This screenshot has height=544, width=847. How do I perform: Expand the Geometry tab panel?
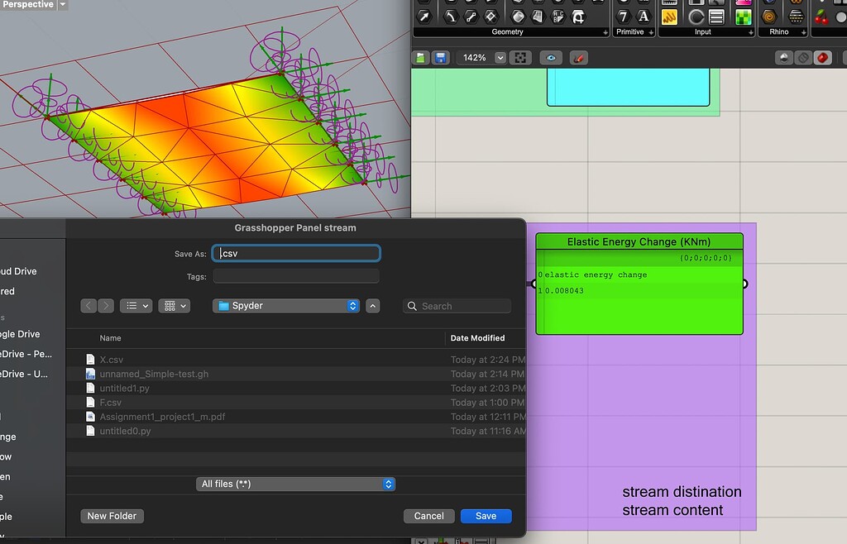(x=605, y=32)
